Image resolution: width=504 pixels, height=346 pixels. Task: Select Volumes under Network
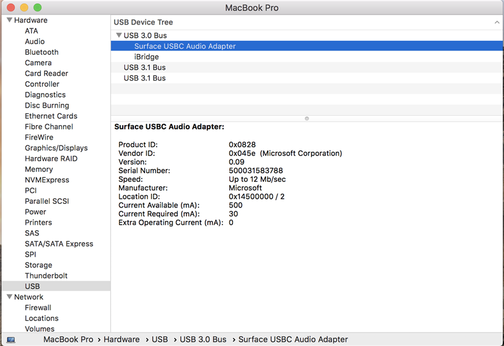point(40,328)
